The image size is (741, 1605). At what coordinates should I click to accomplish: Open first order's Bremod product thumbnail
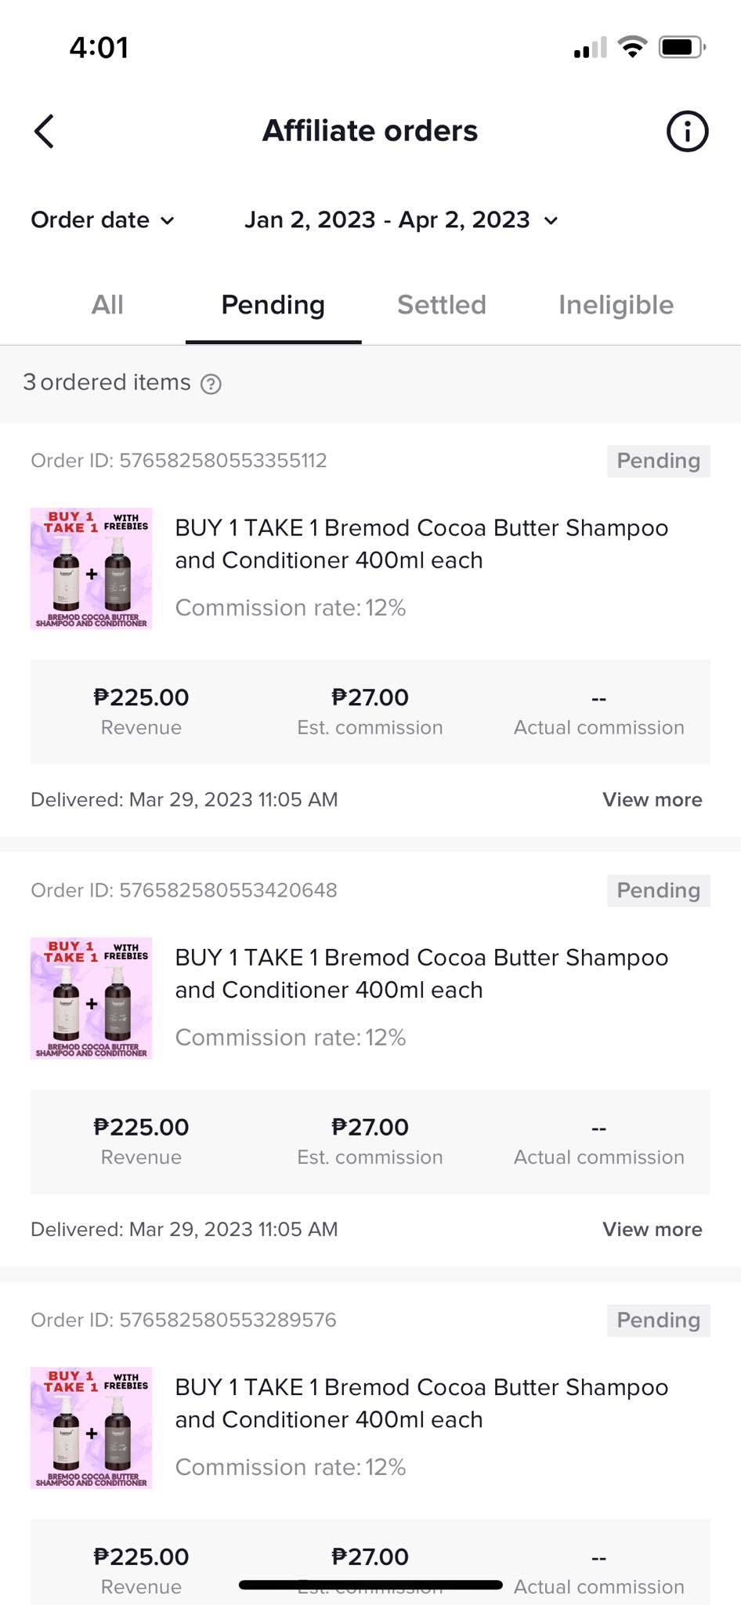point(91,568)
